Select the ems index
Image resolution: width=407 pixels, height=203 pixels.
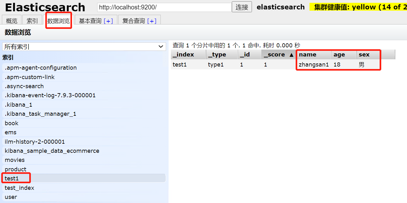coord(84,132)
